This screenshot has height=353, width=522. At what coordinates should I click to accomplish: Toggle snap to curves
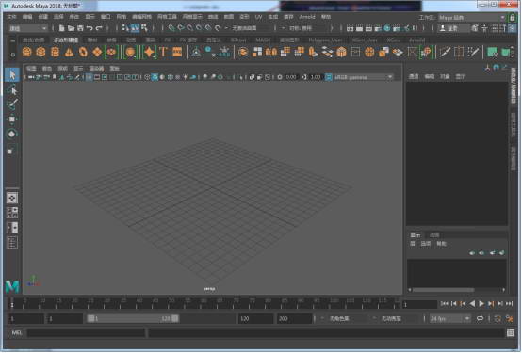coord(181,28)
